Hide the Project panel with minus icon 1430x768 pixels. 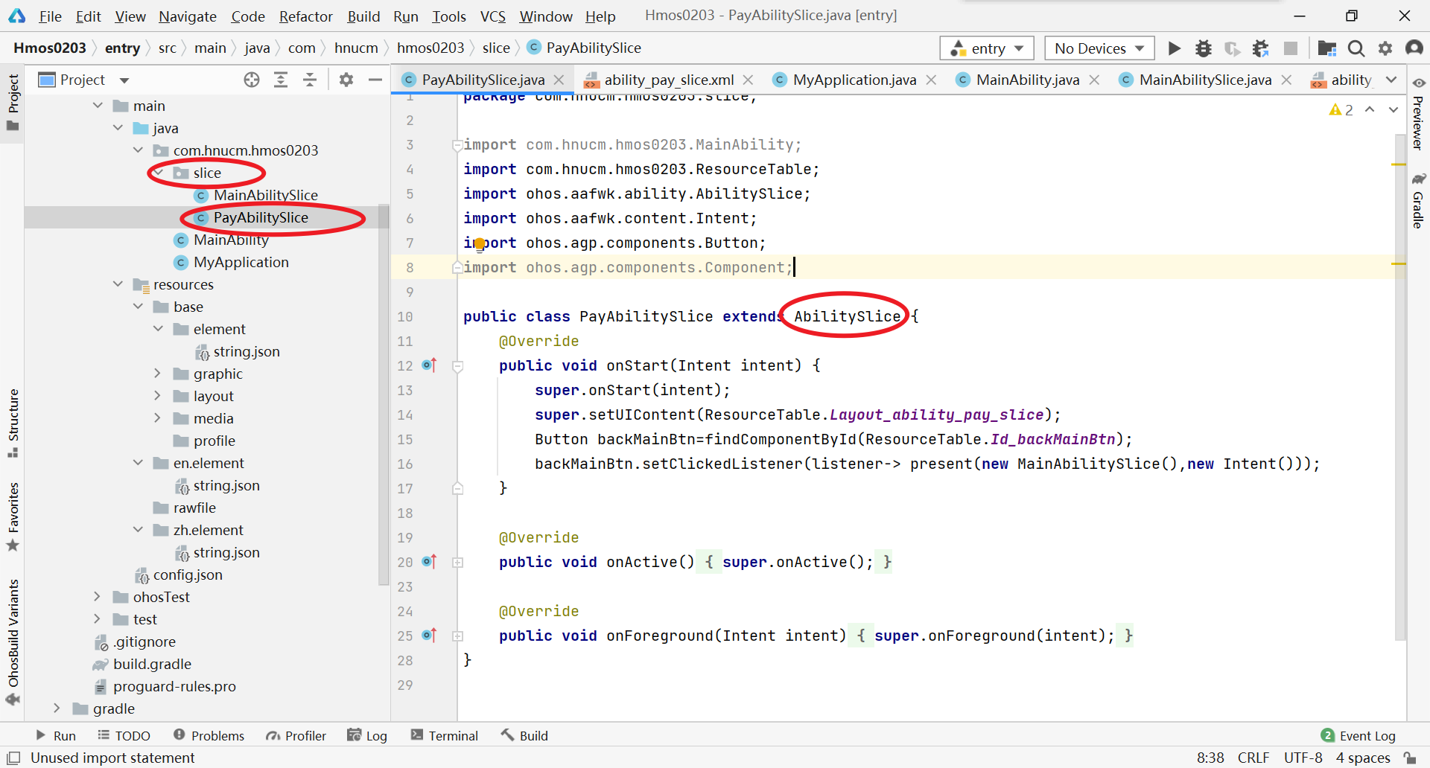(x=375, y=80)
